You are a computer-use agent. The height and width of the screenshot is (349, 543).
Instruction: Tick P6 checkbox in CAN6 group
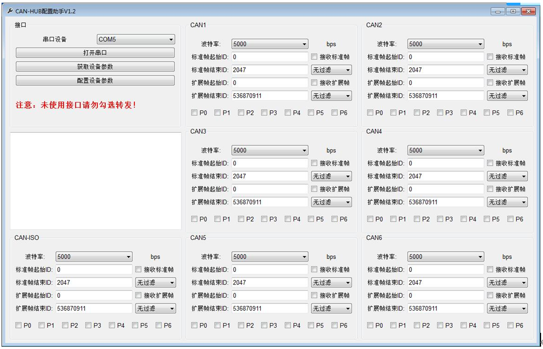pyautogui.click(x=510, y=325)
